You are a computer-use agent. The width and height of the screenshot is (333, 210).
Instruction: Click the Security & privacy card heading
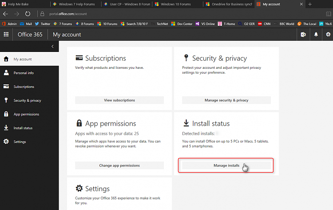[x=220, y=58]
